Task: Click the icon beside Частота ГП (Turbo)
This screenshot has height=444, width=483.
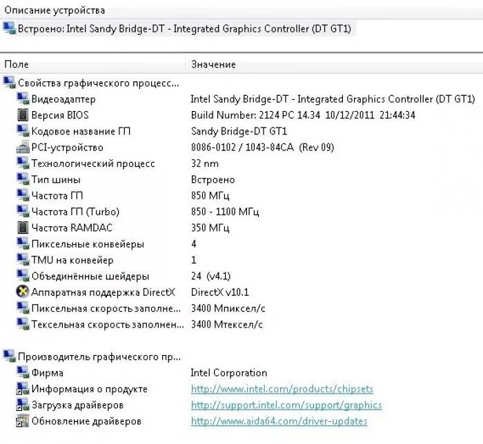Action: click(23, 212)
